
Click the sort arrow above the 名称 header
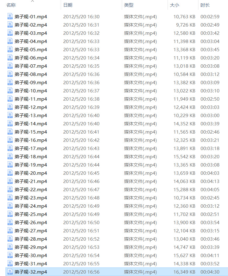point(33,1)
